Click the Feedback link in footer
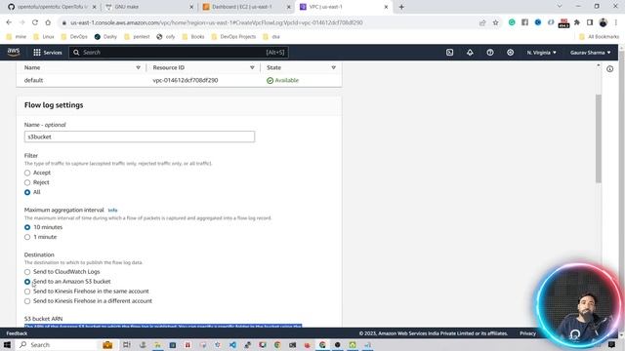 pyautogui.click(x=17, y=333)
